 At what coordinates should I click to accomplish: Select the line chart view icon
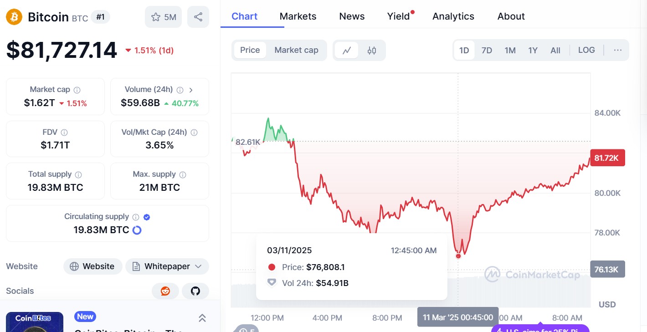click(x=347, y=51)
